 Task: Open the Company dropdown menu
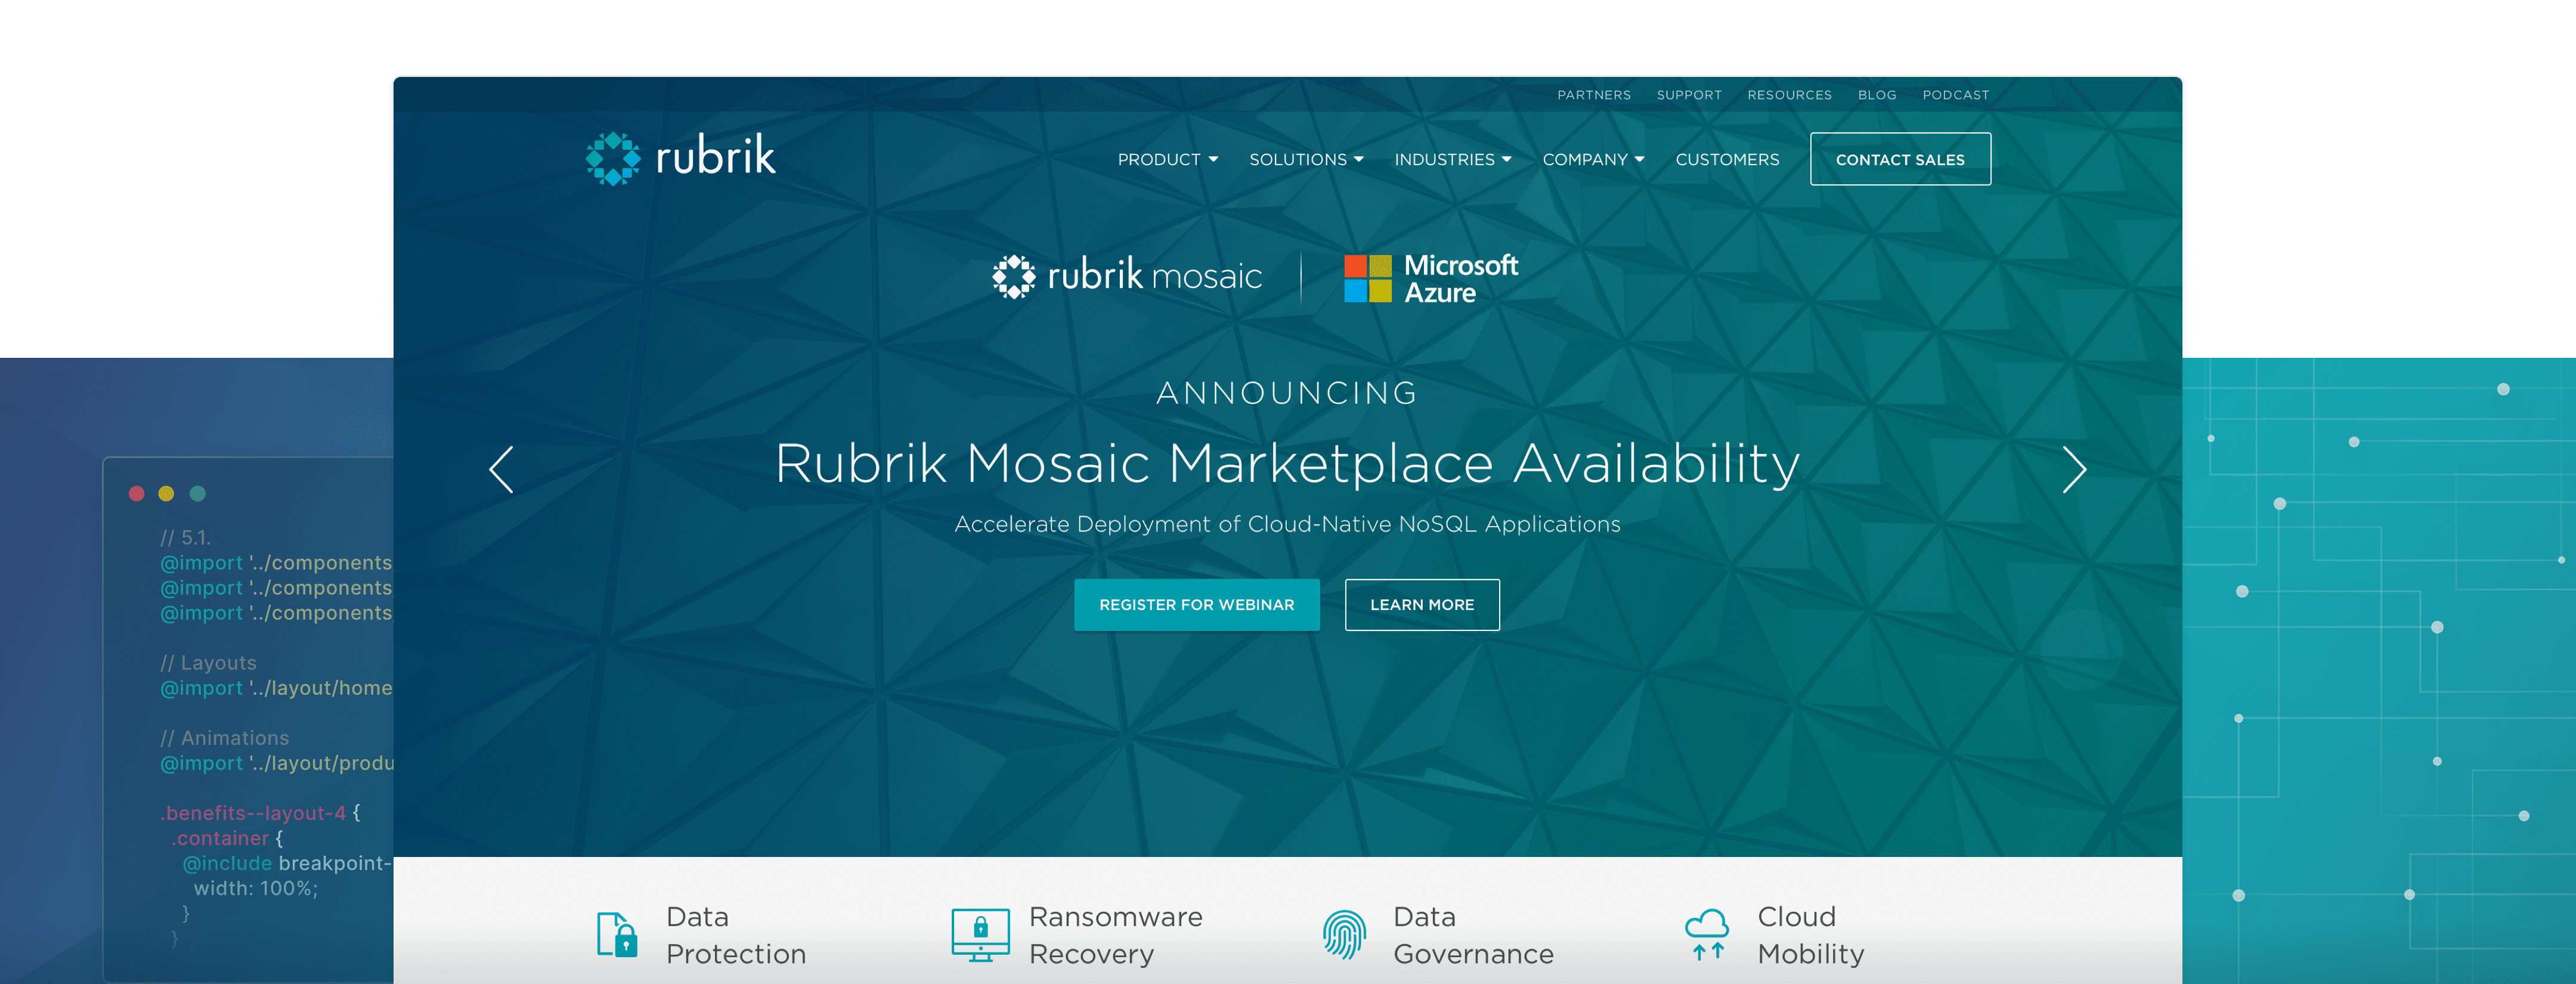click(1592, 160)
